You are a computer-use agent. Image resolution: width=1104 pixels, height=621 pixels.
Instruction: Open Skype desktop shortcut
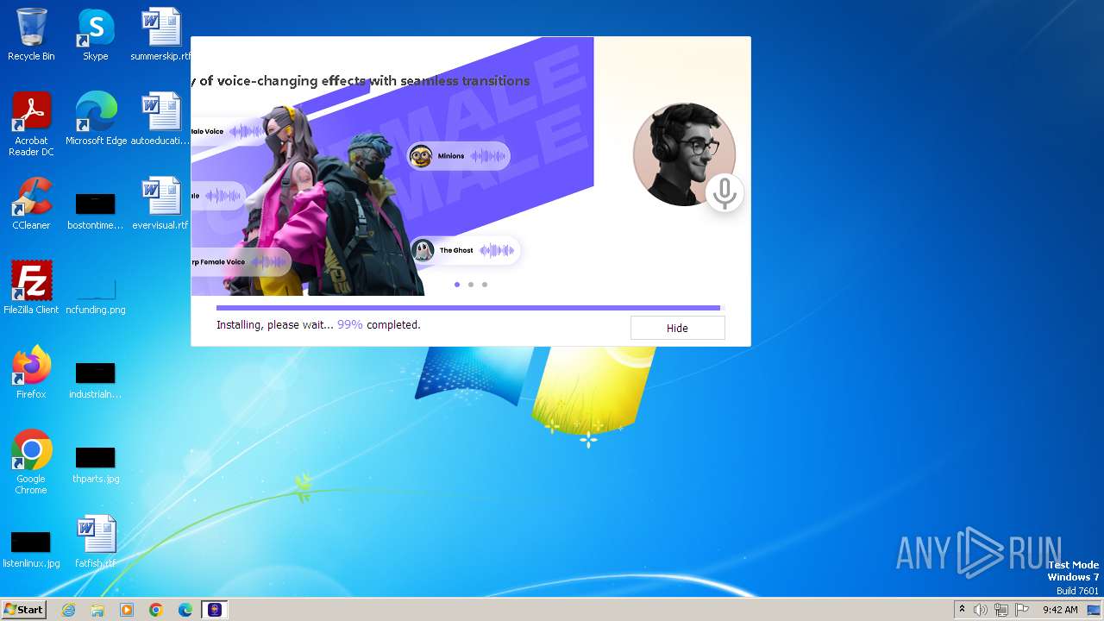tap(95, 35)
